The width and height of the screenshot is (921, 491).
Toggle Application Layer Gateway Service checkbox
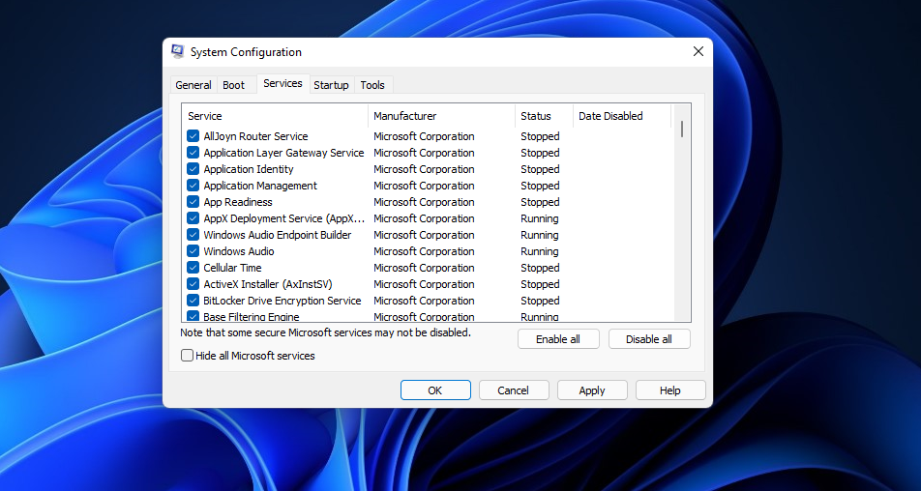click(x=193, y=153)
